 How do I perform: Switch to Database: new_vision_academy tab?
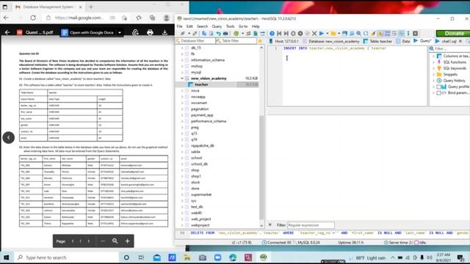tap(331, 41)
